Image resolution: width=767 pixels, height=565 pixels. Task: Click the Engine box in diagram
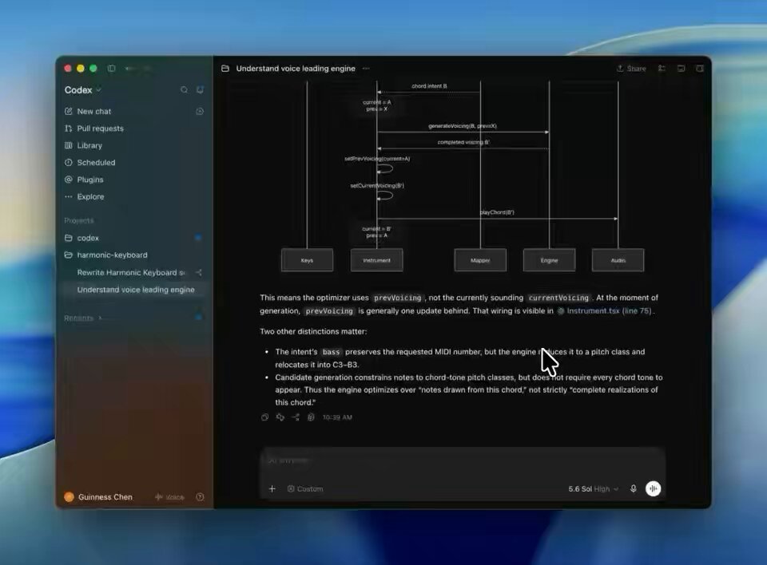point(550,260)
